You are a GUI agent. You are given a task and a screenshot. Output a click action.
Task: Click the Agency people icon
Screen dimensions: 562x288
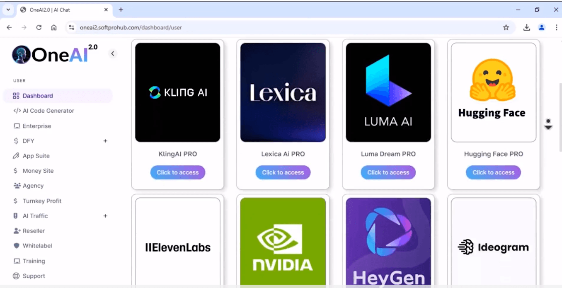coord(17,186)
